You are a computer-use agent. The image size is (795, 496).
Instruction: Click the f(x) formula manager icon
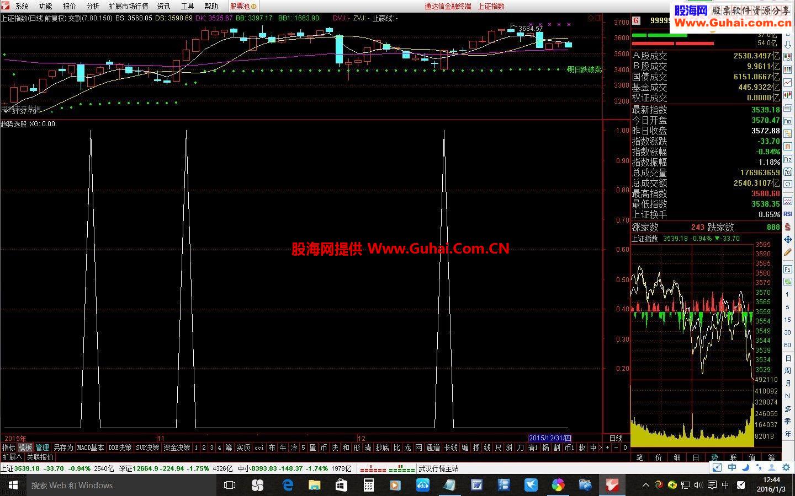[x=788, y=171]
